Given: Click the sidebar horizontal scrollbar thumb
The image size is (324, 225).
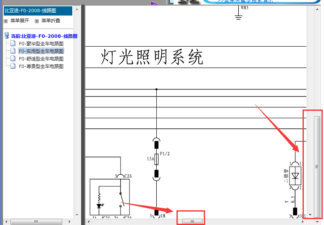Looking at the screenshot, I should click(x=36, y=222).
